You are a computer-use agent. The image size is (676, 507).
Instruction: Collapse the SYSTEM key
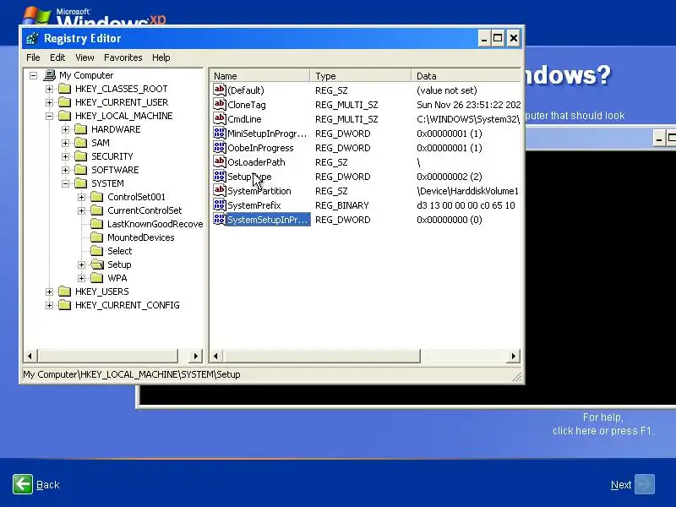66,183
